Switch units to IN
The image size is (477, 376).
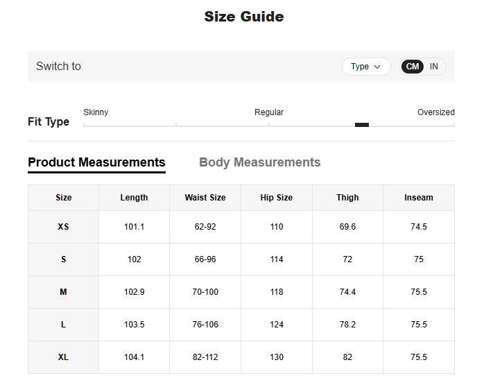(434, 67)
